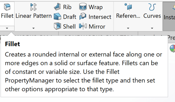Select the Fillet tool icon
Screen dimensions: 175x102
click(7, 7)
